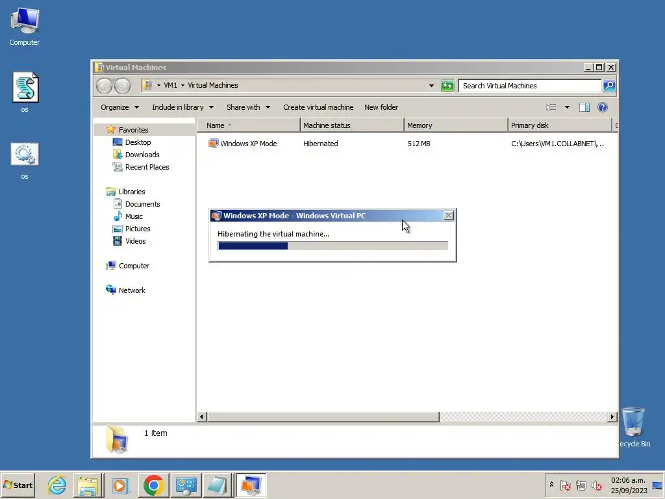Select Downloads under Favorites
The image size is (665, 499).
pos(142,155)
